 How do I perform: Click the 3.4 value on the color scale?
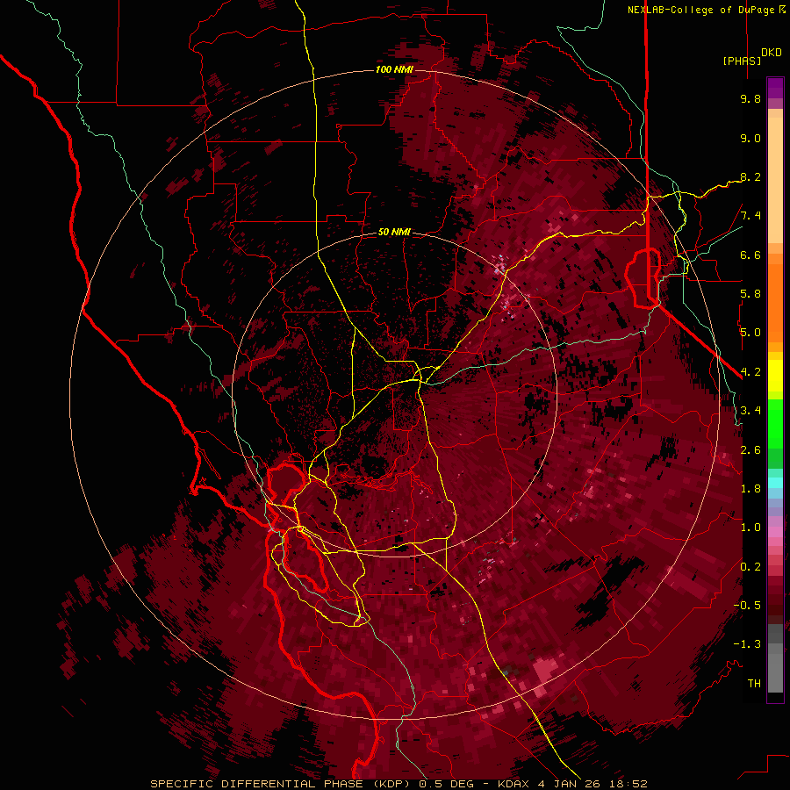(x=750, y=411)
